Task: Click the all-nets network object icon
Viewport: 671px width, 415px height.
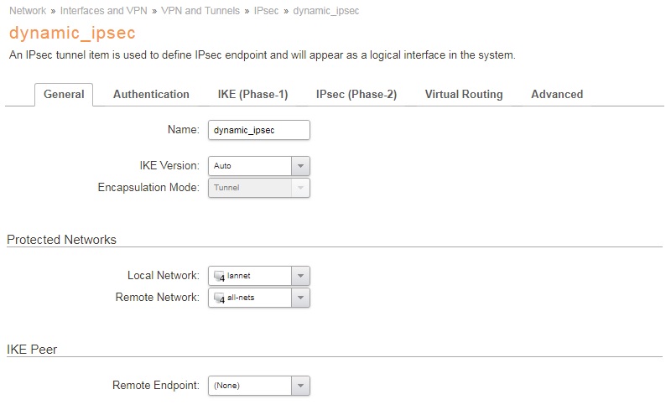Action: pyautogui.click(x=219, y=298)
